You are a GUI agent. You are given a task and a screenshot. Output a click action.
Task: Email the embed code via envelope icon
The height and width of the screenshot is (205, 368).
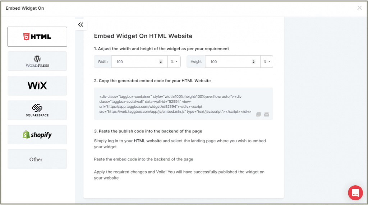click(267, 115)
